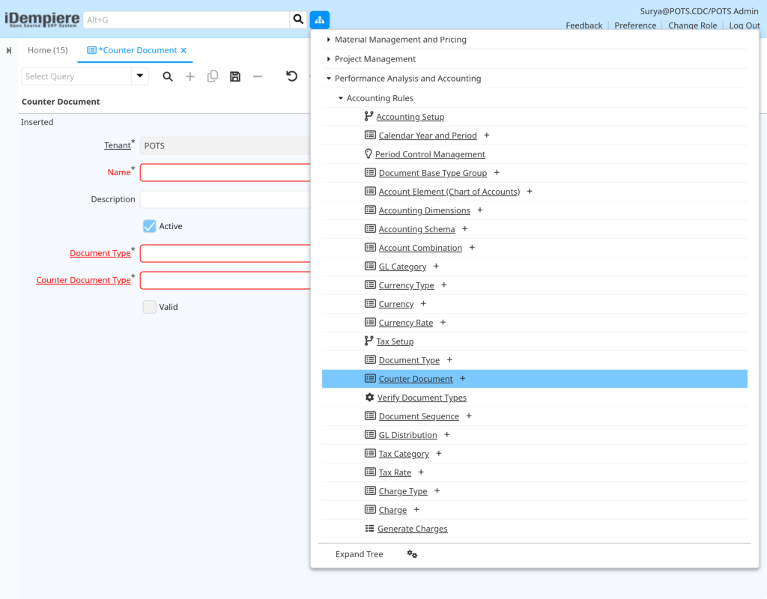Open the Tax Rate window link
The height and width of the screenshot is (599, 767).
395,472
